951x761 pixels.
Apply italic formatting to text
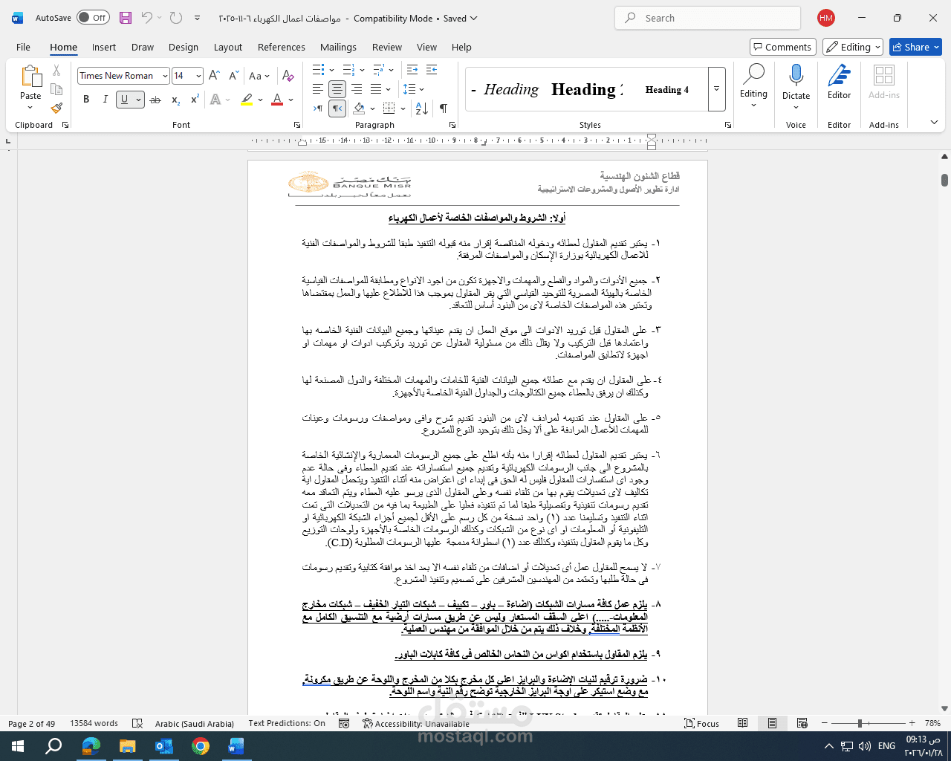tap(103, 99)
